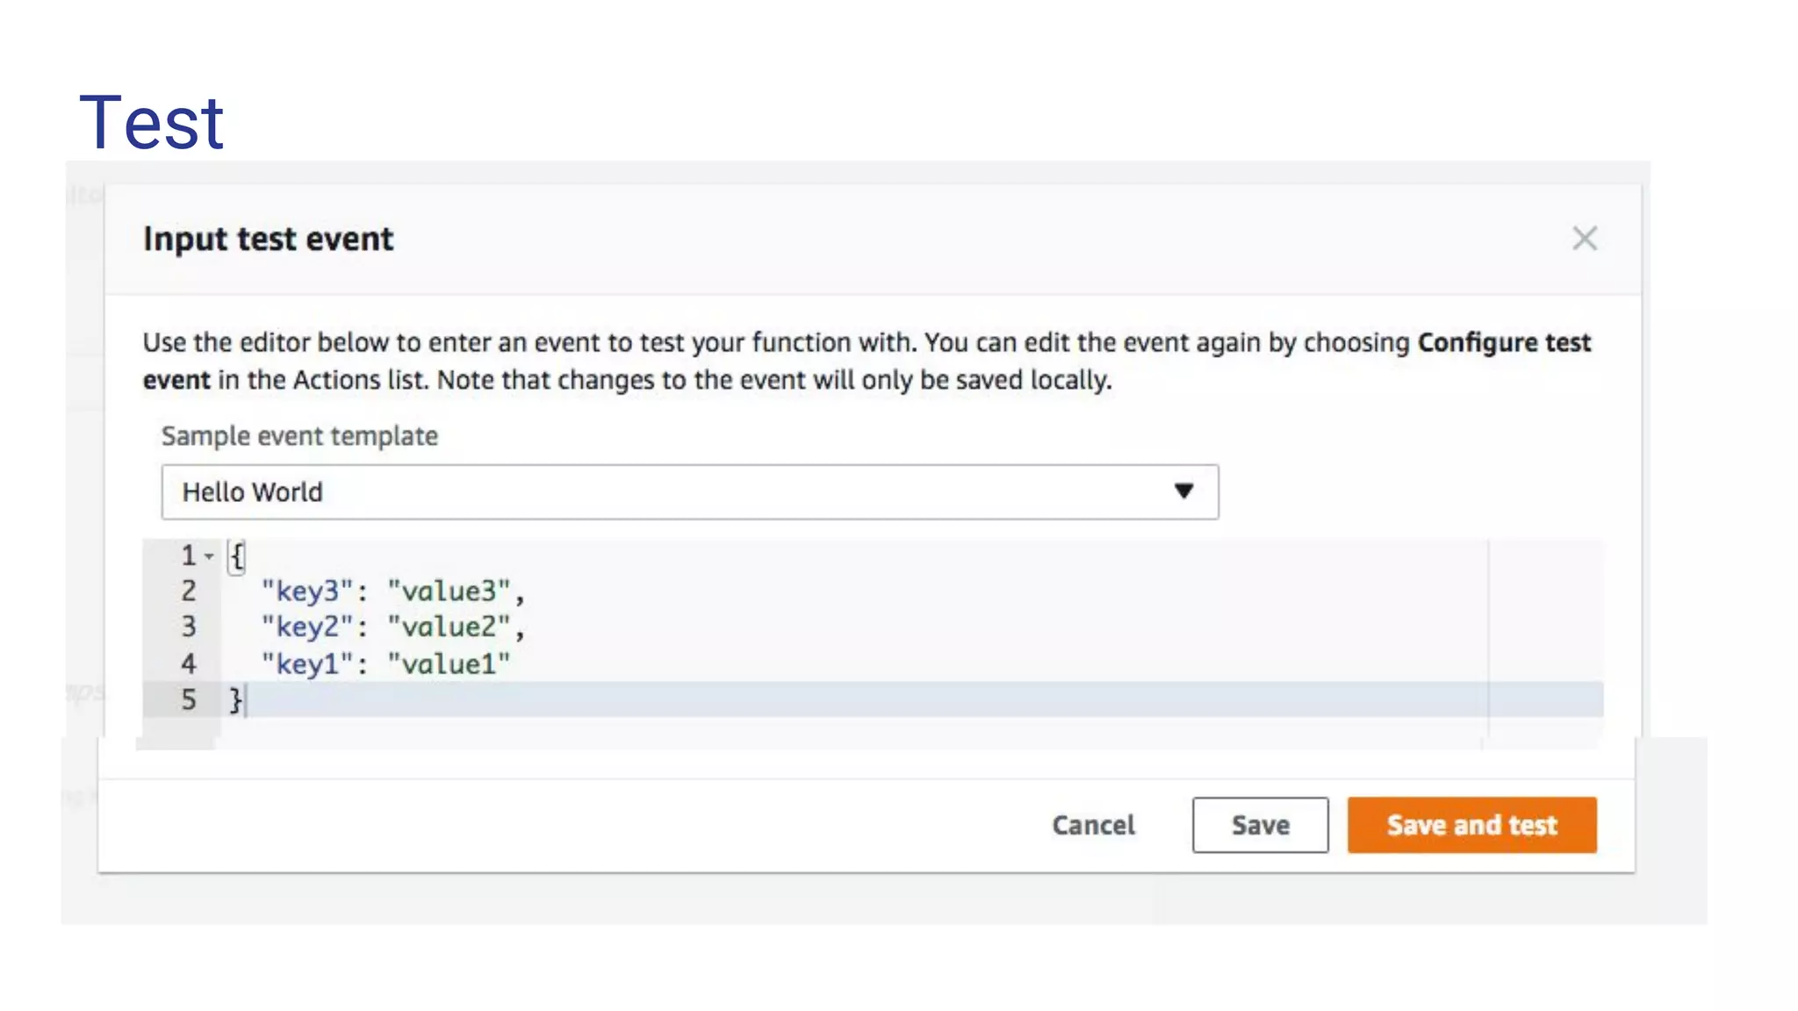Click line number 4 in the editor gutter
Screen dimensions: 1798x1011
(189, 664)
